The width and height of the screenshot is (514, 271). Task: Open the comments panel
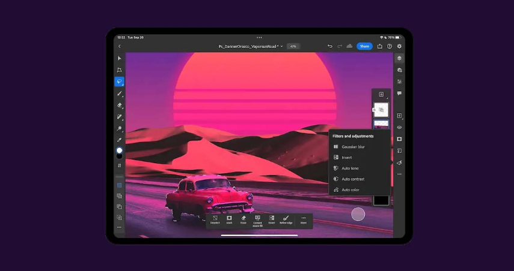(399, 94)
